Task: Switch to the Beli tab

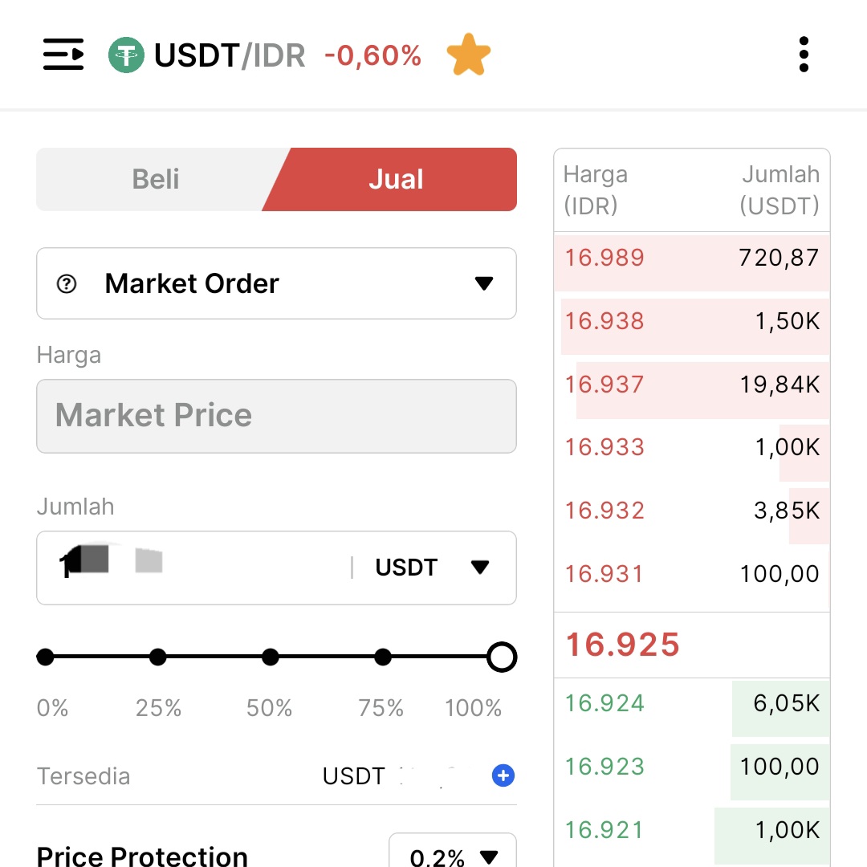Action: click(155, 179)
